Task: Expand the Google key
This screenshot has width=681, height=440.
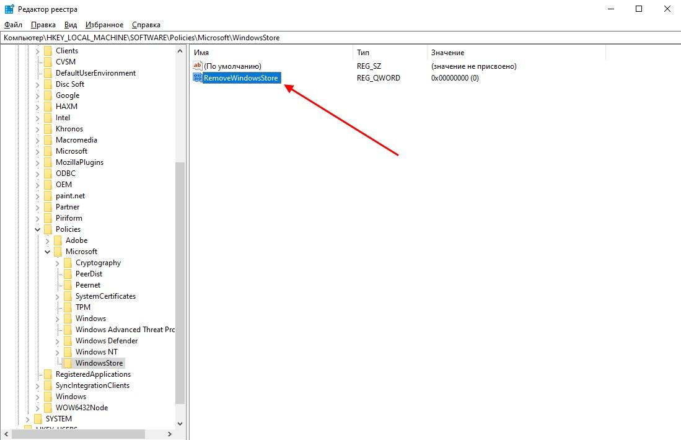Action: [37, 95]
